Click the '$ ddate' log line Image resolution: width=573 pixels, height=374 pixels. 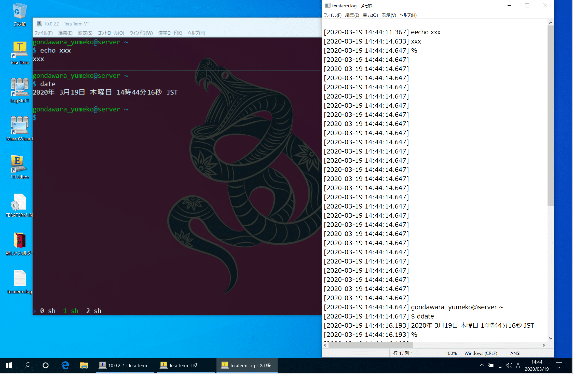pyautogui.click(x=379, y=316)
